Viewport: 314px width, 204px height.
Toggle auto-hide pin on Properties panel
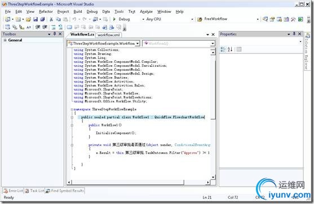click(294, 34)
